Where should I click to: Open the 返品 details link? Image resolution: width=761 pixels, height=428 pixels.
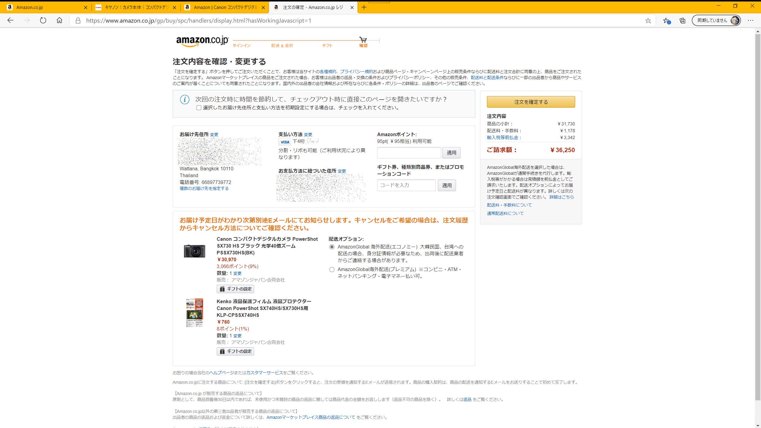pos(467,399)
